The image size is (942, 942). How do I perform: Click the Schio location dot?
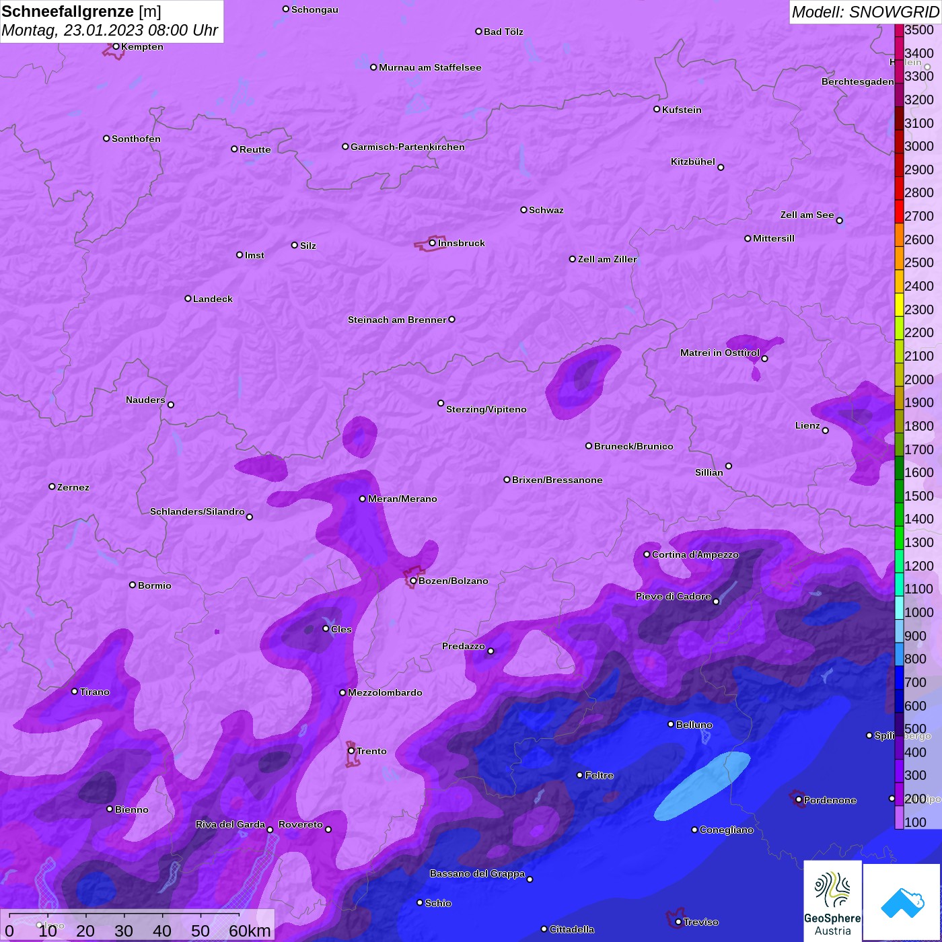(x=420, y=903)
